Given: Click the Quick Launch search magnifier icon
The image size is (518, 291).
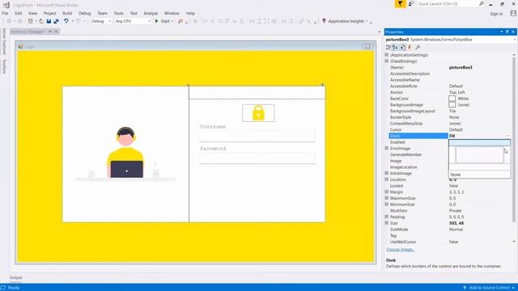Looking at the screenshot, I should [482, 3].
